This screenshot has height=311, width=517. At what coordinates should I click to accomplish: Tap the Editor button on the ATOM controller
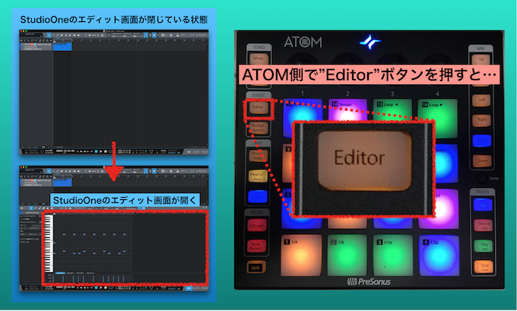click(258, 107)
